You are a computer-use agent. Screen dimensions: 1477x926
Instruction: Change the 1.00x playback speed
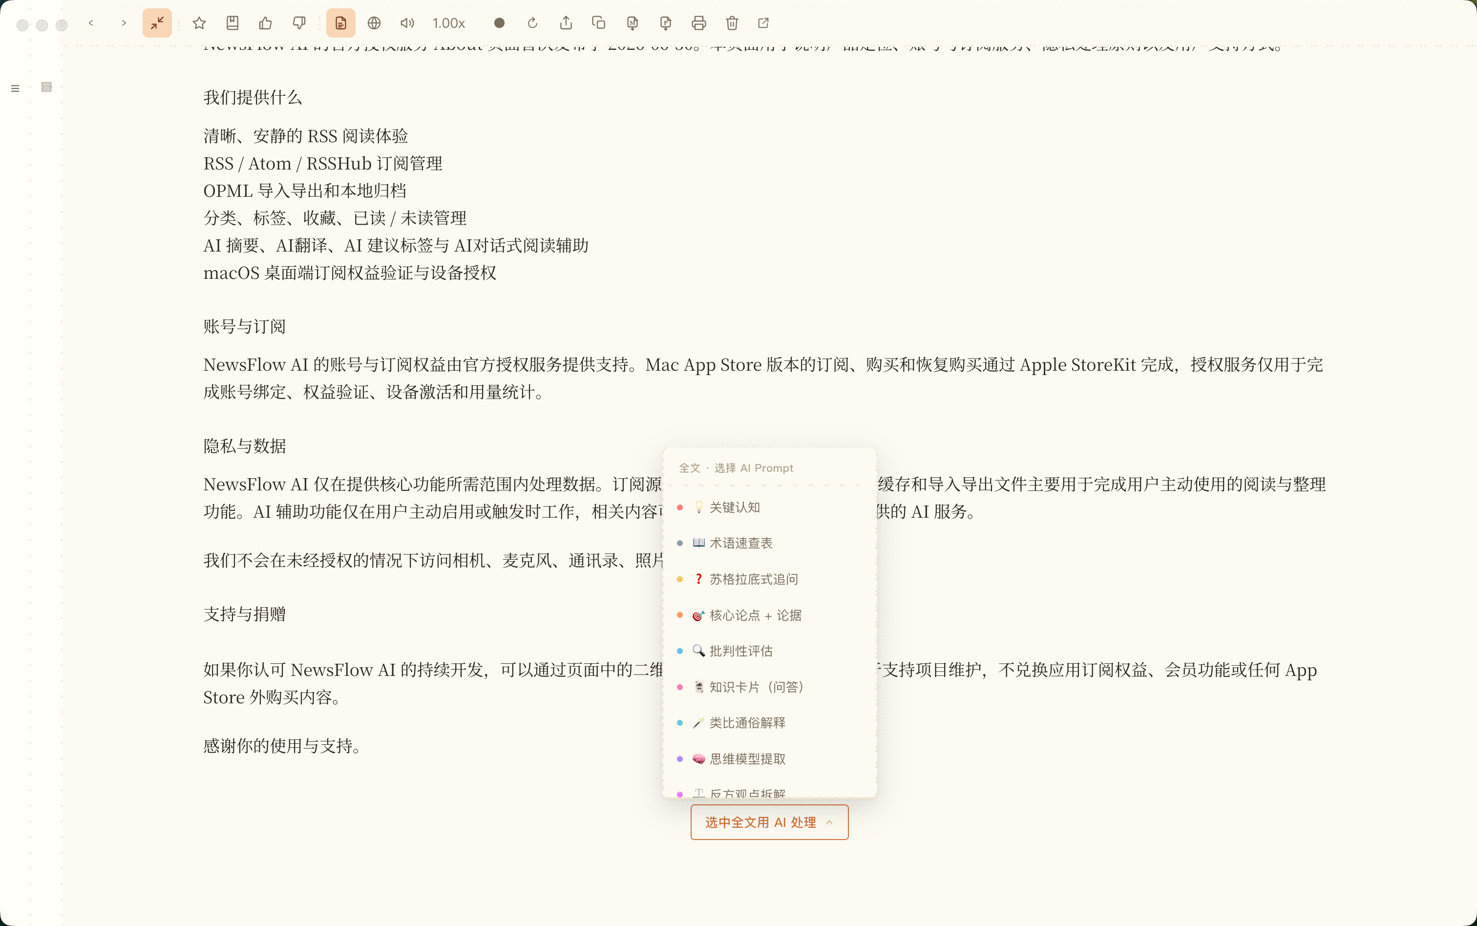point(449,23)
